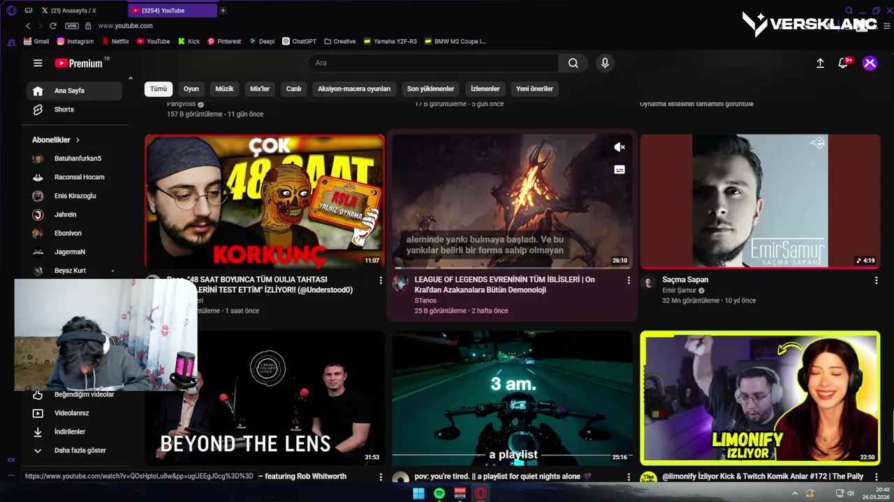Open the notifications bell

coord(843,63)
